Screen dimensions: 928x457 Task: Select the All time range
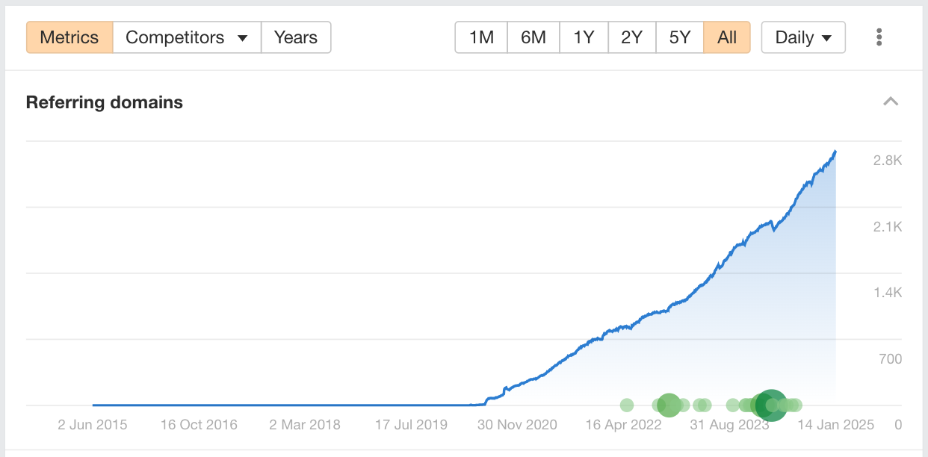727,37
